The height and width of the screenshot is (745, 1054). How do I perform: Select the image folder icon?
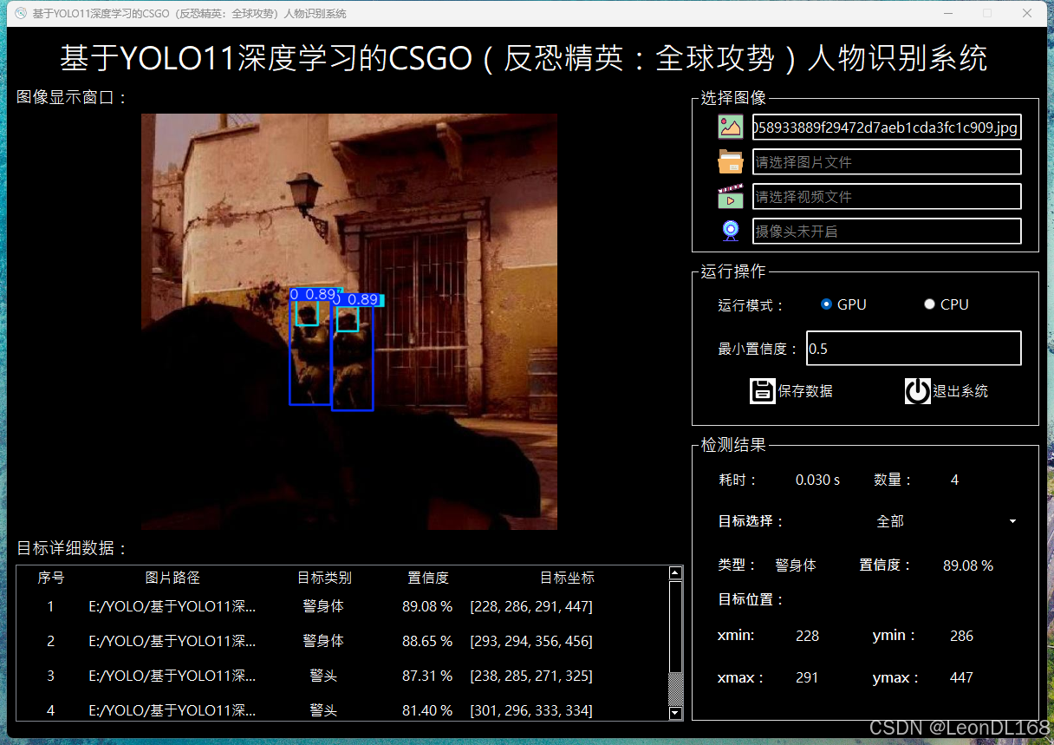tap(731, 162)
